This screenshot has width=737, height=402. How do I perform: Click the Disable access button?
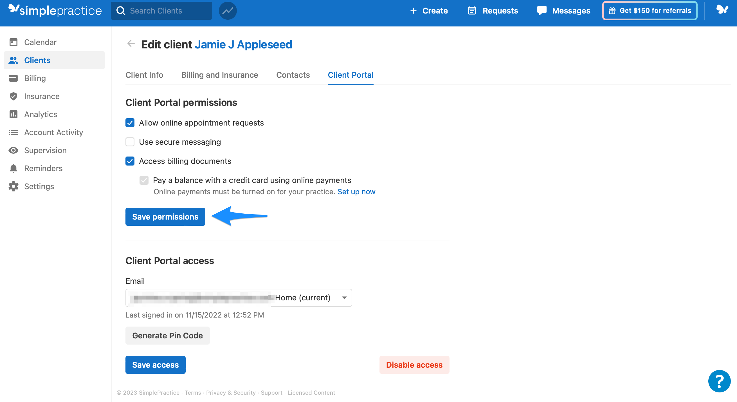tap(414, 365)
